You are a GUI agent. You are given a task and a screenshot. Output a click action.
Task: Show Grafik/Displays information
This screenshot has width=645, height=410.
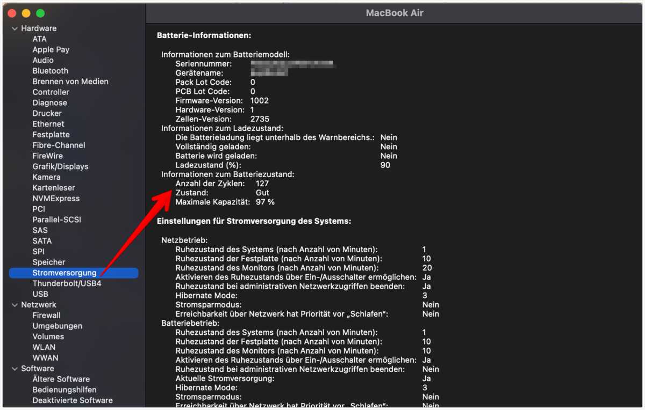60,166
